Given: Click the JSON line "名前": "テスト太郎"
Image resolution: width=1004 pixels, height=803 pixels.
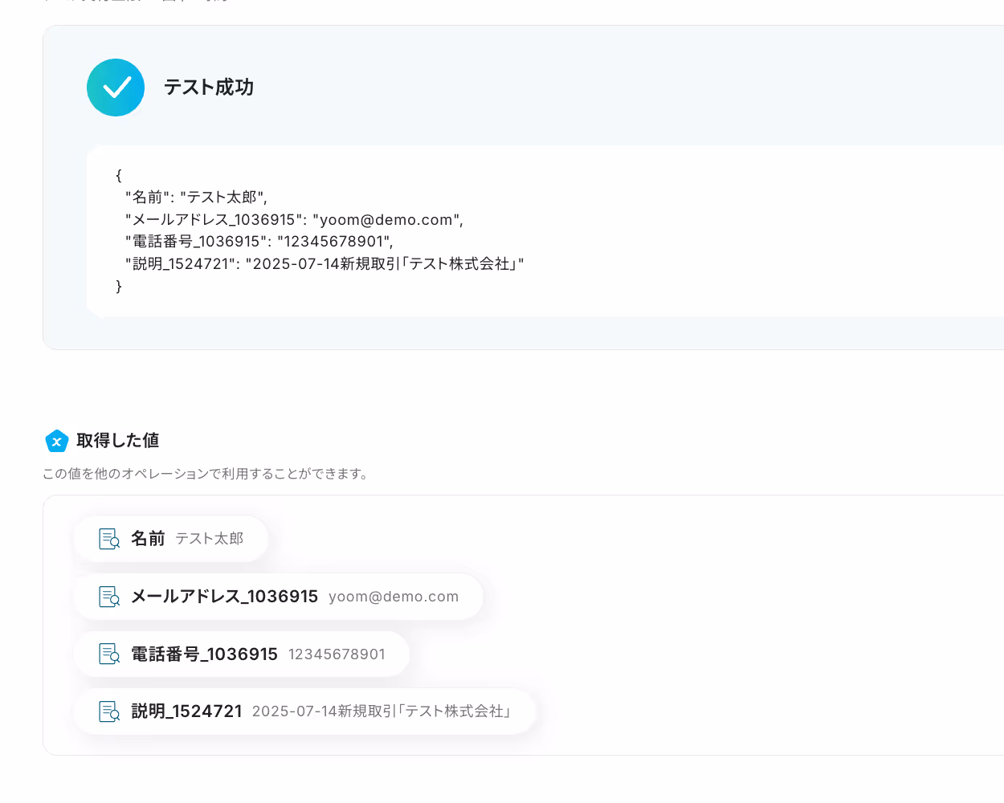Looking at the screenshot, I should 196,198.
